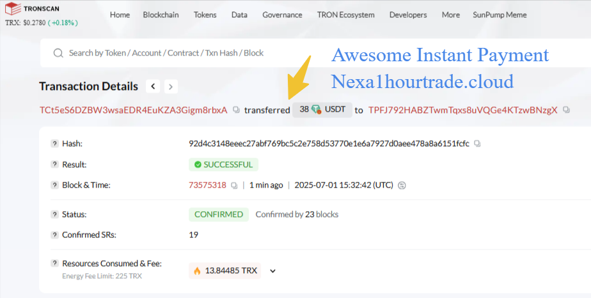Open block 73575318 link
Viewport: 591px width, 298px height.
(207, 185)
